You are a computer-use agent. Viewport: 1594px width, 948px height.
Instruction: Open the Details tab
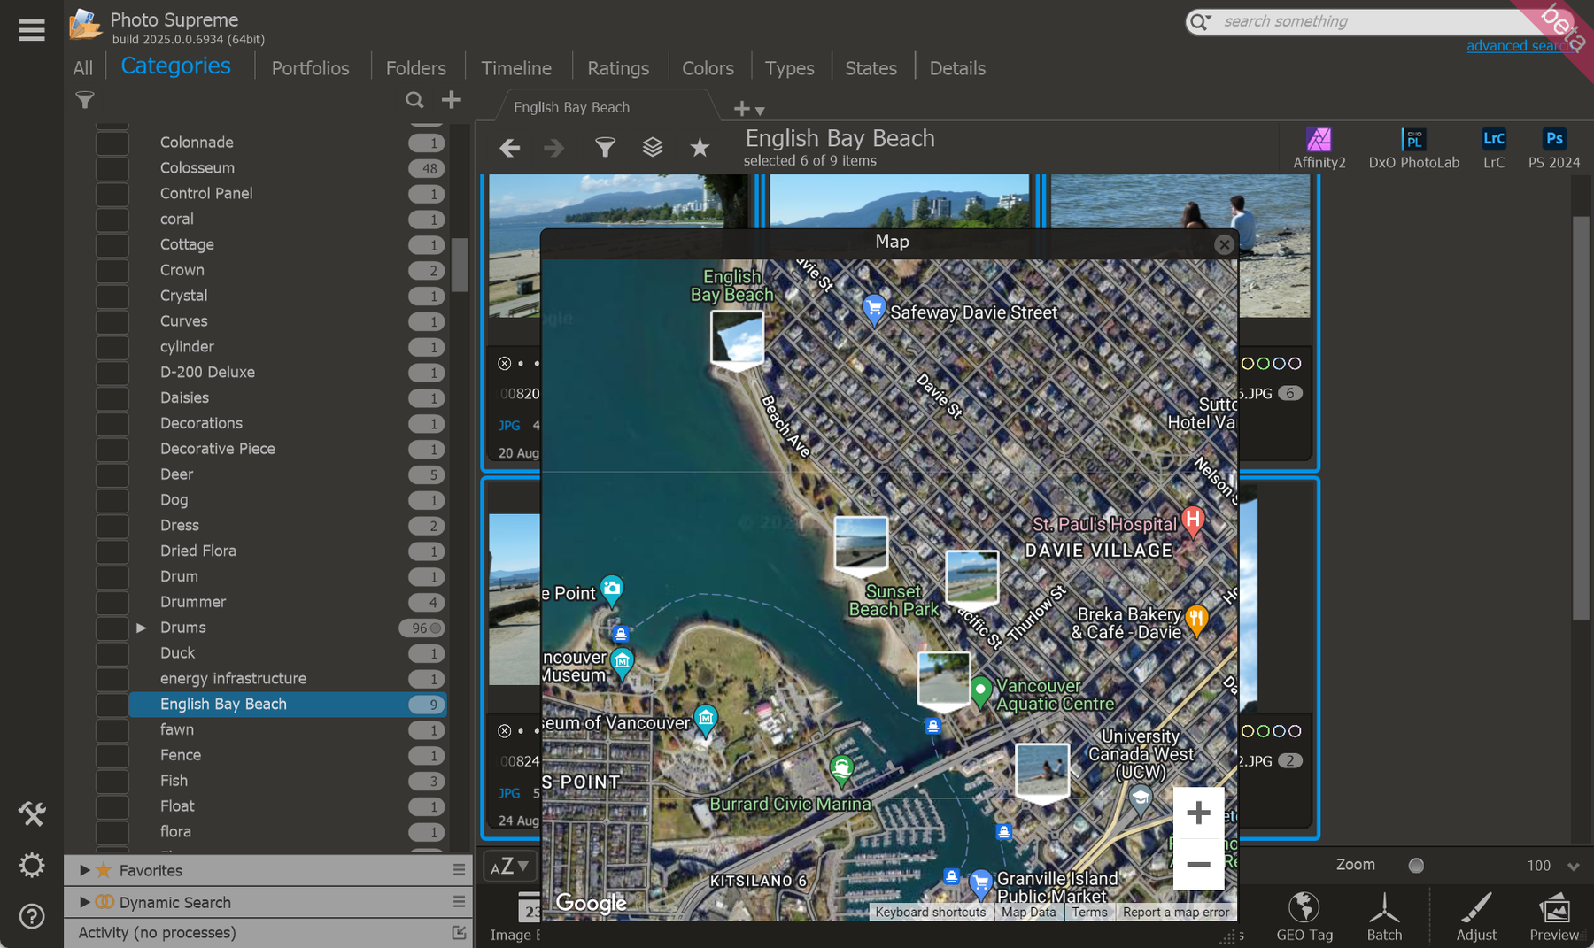(957, 68)
